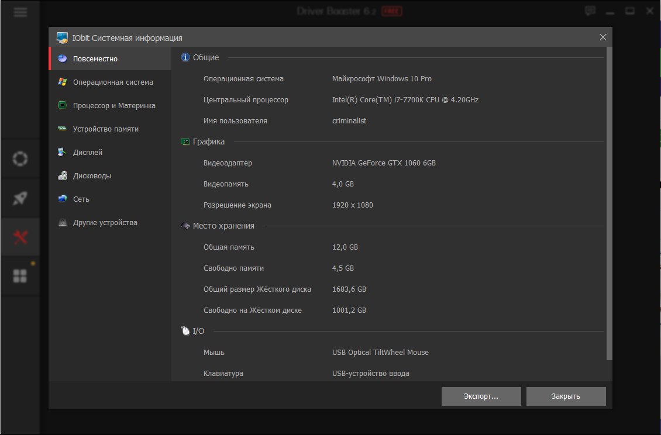Click the Центральный процессор label
Viewport: 661px width, 435px height.
coord(246,100)
